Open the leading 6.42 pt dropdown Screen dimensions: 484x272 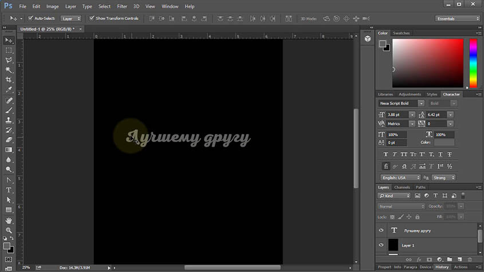pyautogui.click(x=451, y=115)
